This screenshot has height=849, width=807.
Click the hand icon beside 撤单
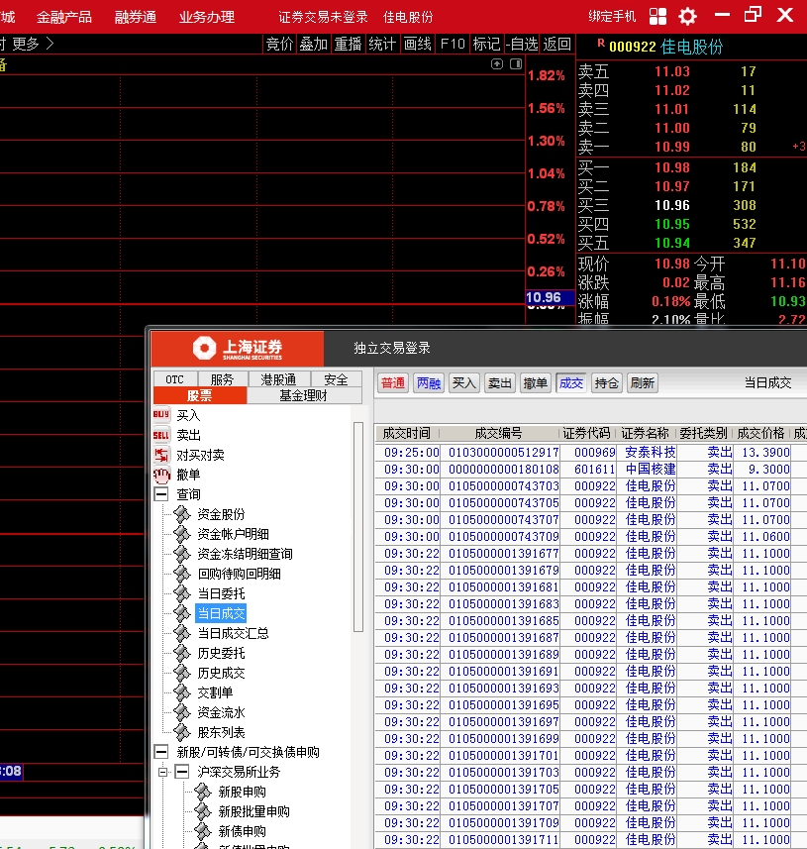161,475
